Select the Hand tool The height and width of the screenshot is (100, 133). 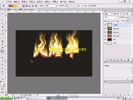coord(3,76)
